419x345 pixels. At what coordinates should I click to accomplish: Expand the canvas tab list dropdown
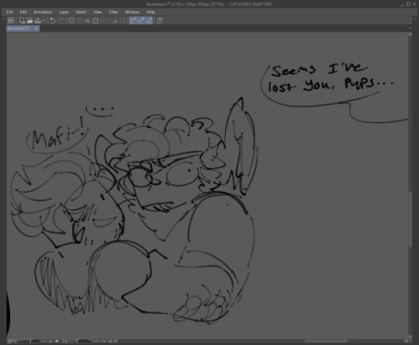(x=410, y=28)
